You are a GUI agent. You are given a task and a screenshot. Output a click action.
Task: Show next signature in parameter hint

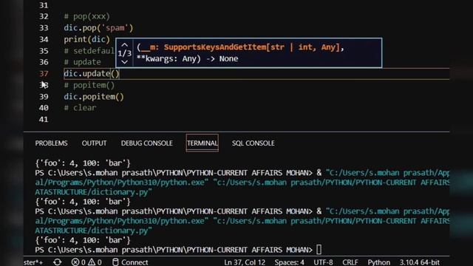coord(125,62)
